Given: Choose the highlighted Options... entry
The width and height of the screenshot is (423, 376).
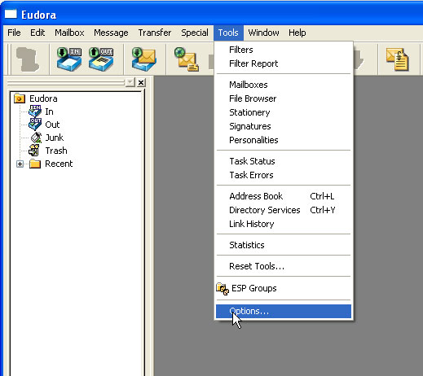Looking at the screenshot, I should 284,311.
